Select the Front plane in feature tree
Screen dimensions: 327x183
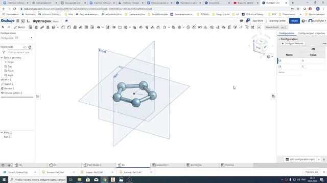pyautogui.click(x=10, y=71)
